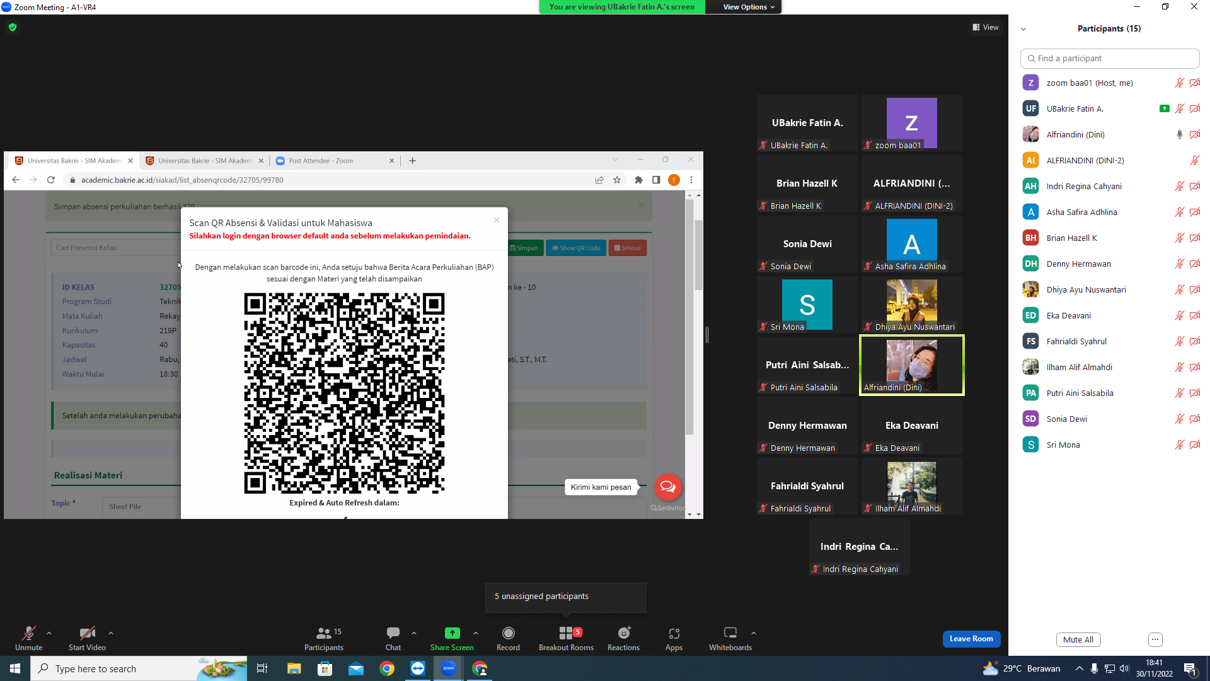The image size is (1210, 681).
Task: Bookmark the page with the star icon
Action: (x=617, y=180)
